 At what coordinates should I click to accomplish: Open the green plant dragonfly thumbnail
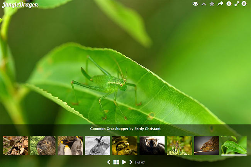[179, 145]
